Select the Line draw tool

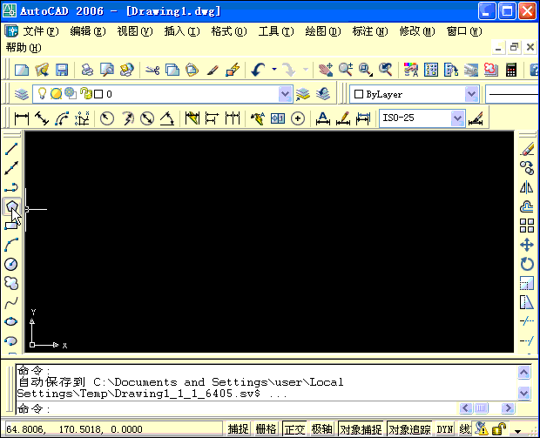tap(11, 149)
